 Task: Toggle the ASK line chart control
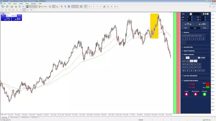coord(187,64)
